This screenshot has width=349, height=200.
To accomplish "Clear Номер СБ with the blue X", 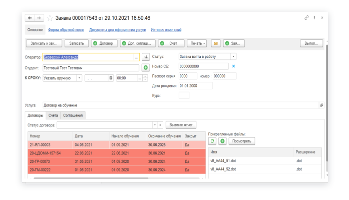I will coord(233,66).
